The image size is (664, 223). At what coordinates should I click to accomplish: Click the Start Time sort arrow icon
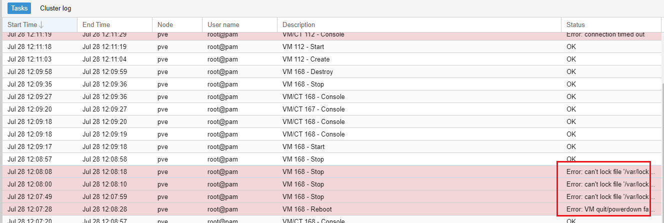pos(41,24)
